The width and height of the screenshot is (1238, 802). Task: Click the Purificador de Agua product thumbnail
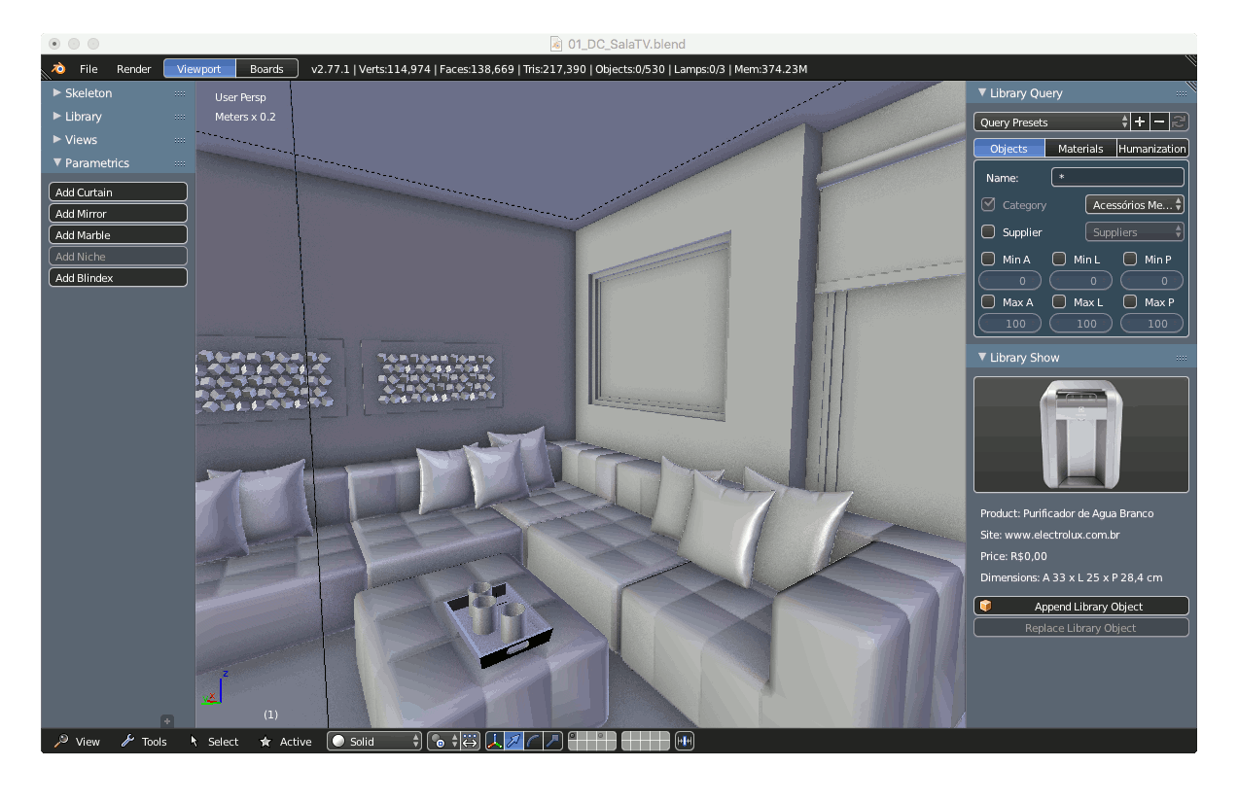tap(1080, 435)
